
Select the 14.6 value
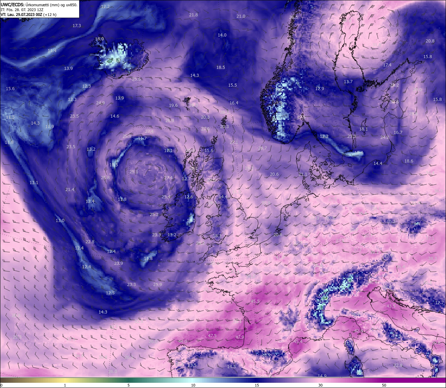point(115,116)
